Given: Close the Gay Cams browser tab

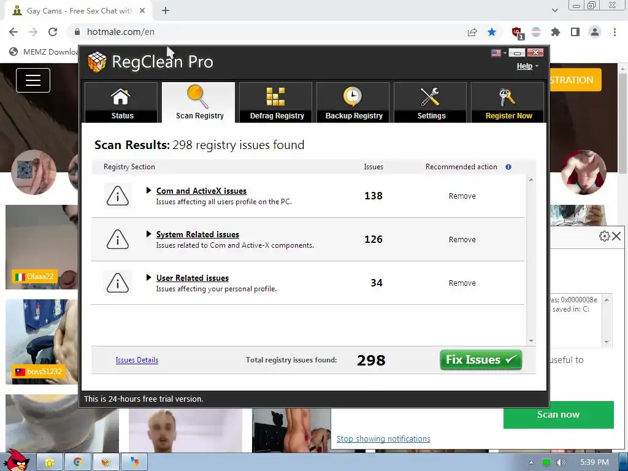Looking at the screenshot, I should point(142,11).
